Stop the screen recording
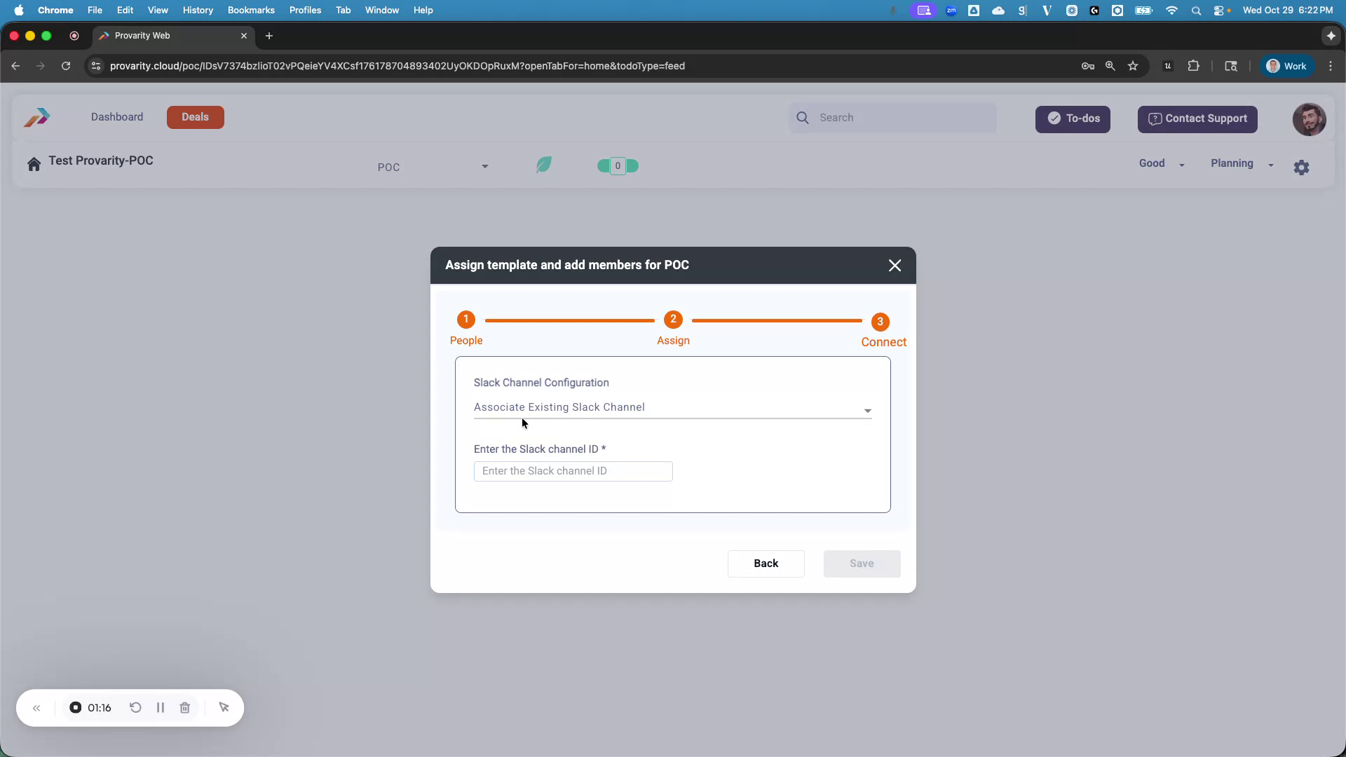 coord(76,707)
